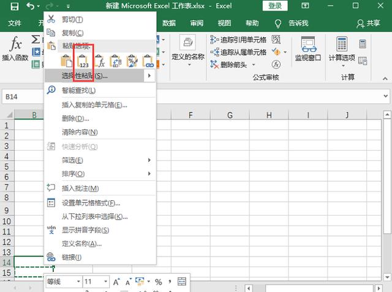Switch to the 视图 tab
This screenshot has height=292, width=392.
(x=224, y=23)
